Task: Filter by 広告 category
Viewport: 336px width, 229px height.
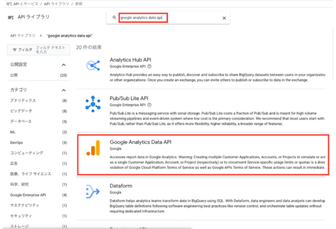Action: coord(38,164)
